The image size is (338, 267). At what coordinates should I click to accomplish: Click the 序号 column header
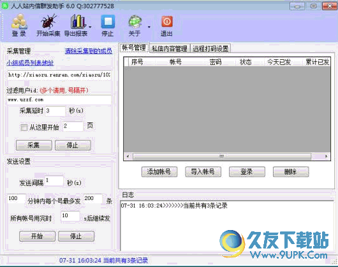tap(137, 62)
